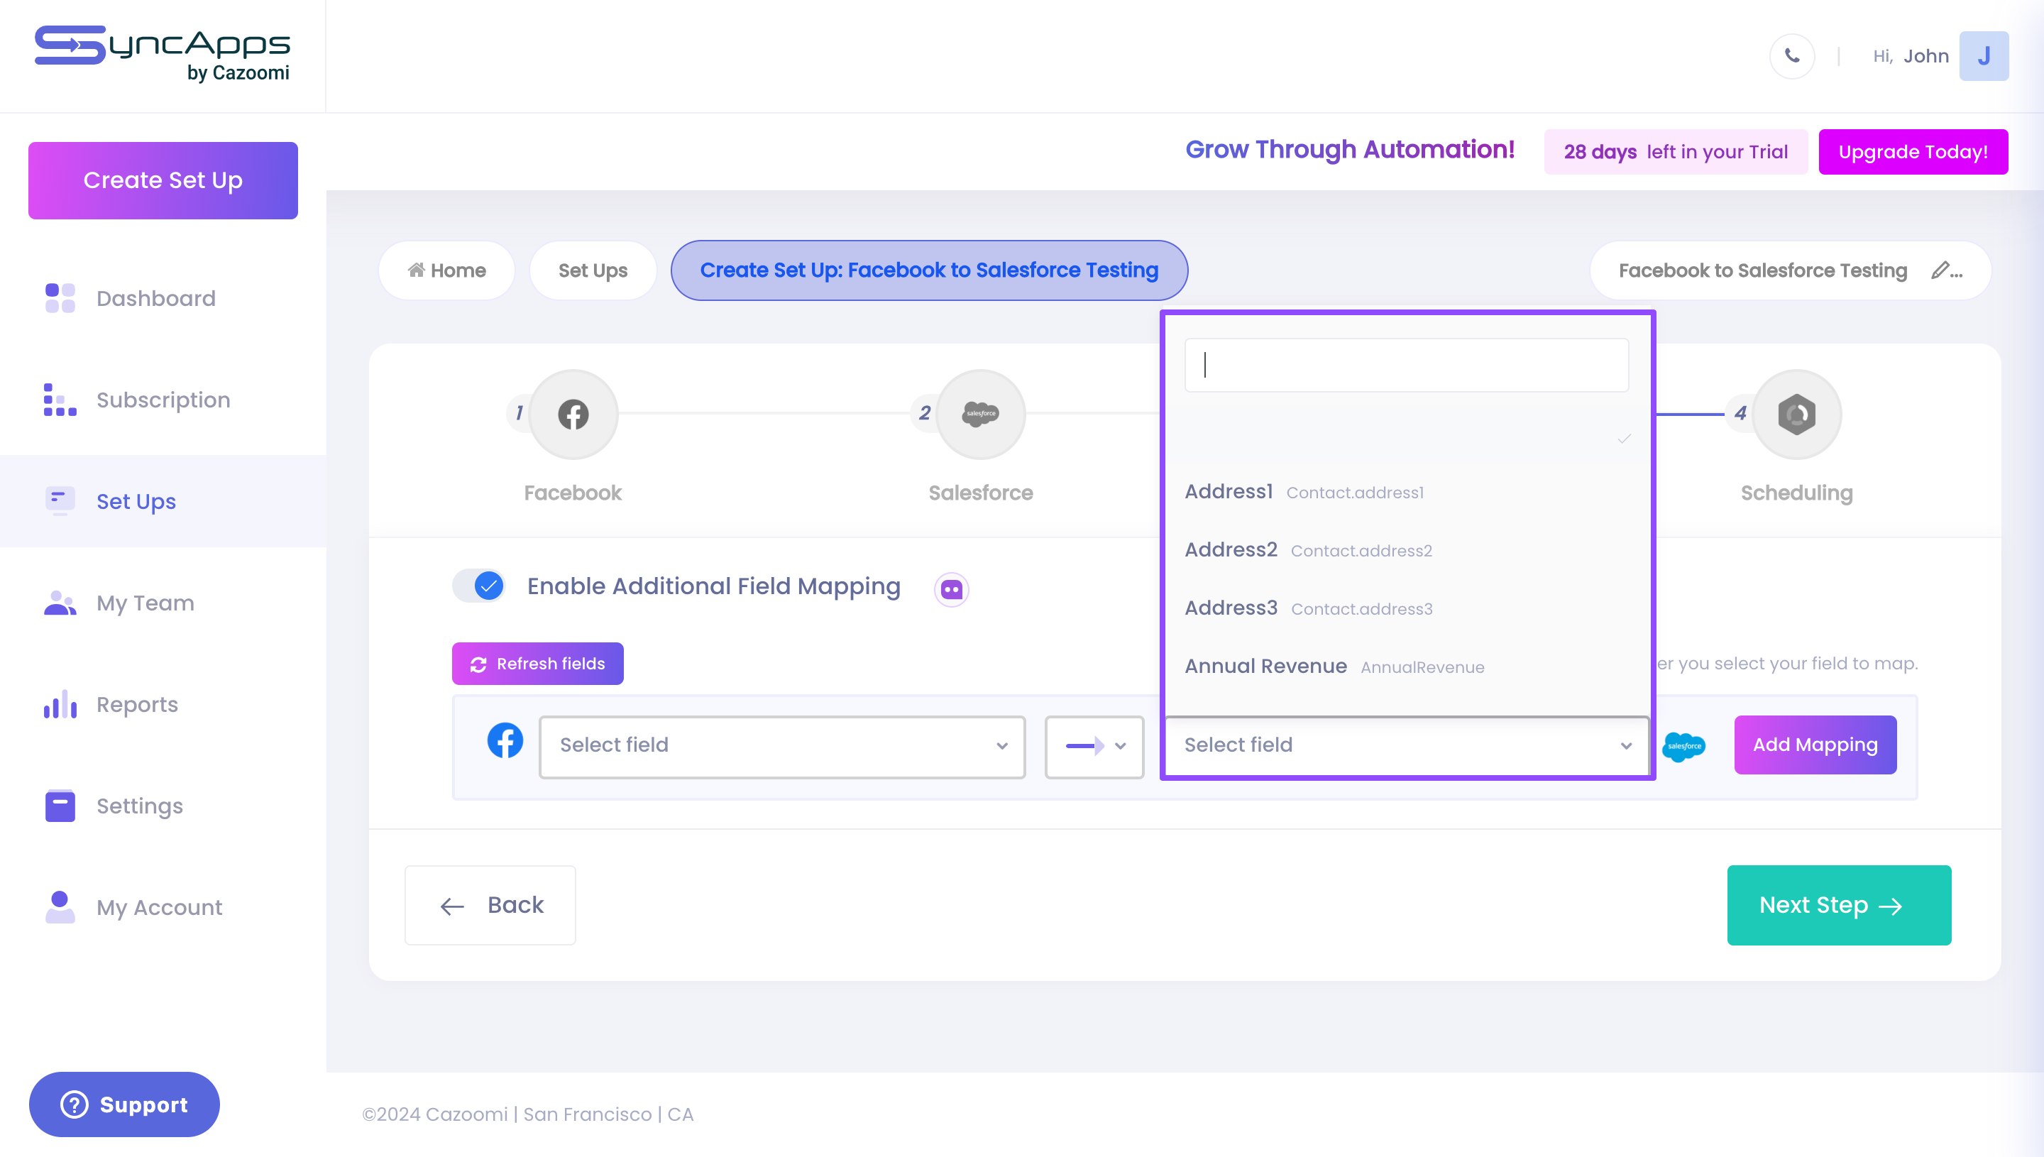Click the Scheduling step 4 icon
This screenshot has height=1157, width=2044.
[x=1796, y=414]
